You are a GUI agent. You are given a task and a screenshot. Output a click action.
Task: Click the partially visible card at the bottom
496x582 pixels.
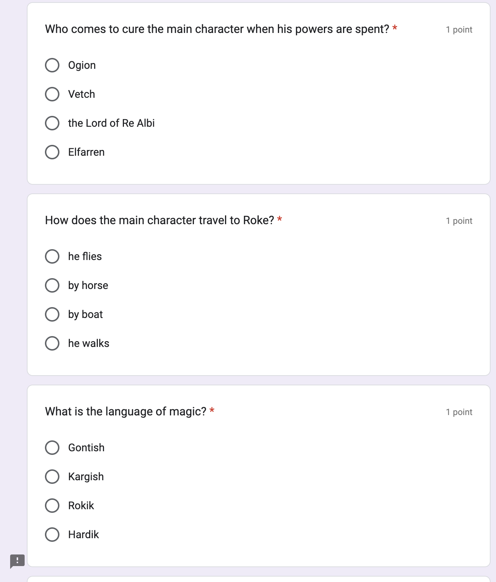click(x=259, y=579)
